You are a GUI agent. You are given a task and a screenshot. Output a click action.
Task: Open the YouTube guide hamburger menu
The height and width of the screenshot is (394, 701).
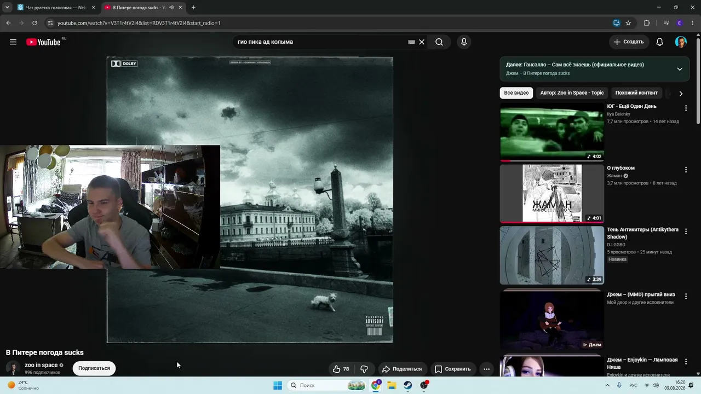pyautogui.click(x=13, y=42)
